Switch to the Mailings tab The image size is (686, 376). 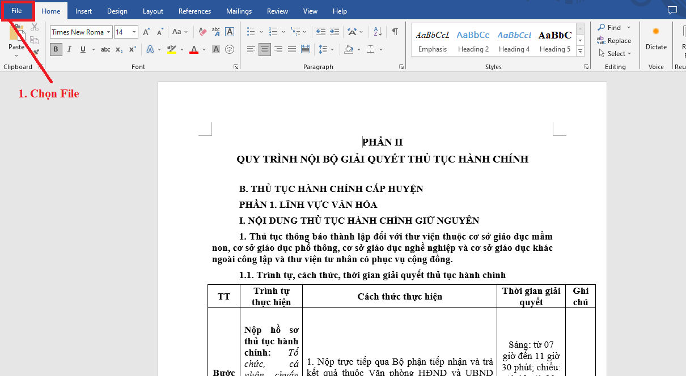coord(239,11)
